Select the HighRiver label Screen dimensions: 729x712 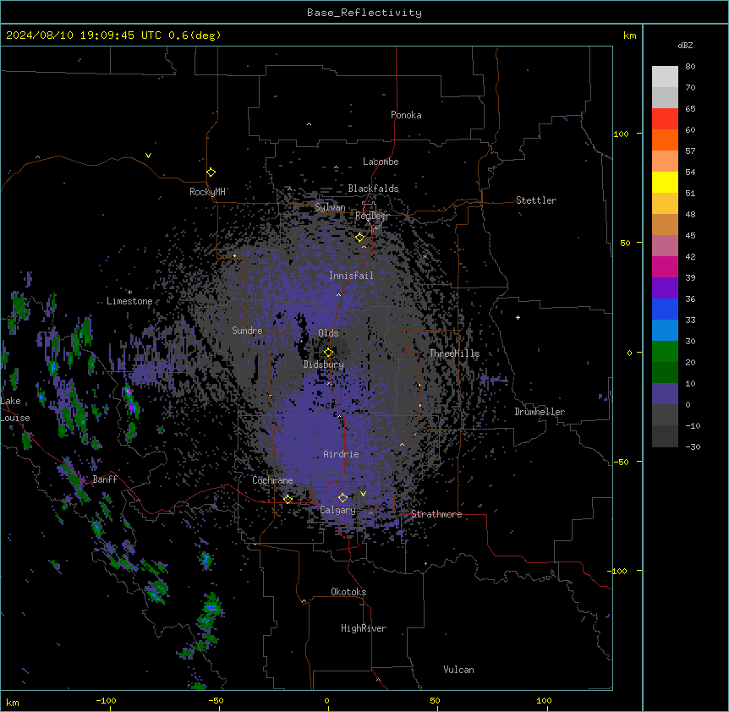tap(364, 628)
